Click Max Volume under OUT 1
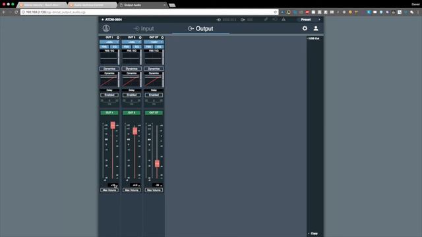 [109, 190]
